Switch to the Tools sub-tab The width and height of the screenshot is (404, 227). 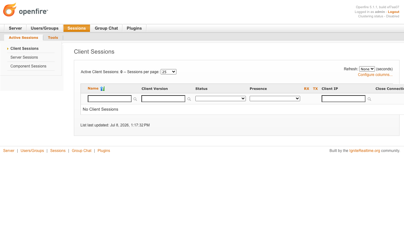click(53, 38)
